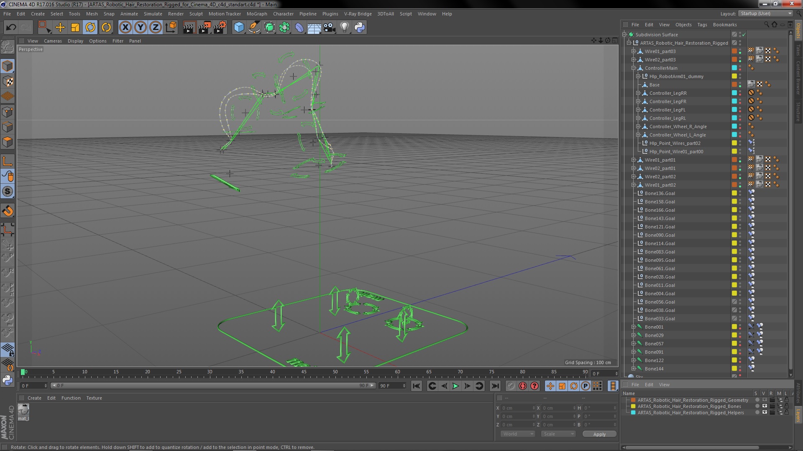
Task: Toggle the world coordinate system icon
Action: point(171,28)
